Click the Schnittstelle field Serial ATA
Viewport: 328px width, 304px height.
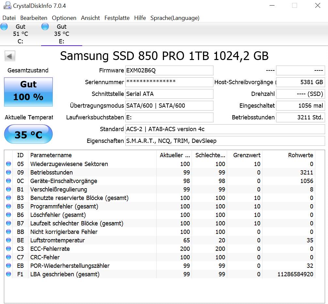[169, 94]
